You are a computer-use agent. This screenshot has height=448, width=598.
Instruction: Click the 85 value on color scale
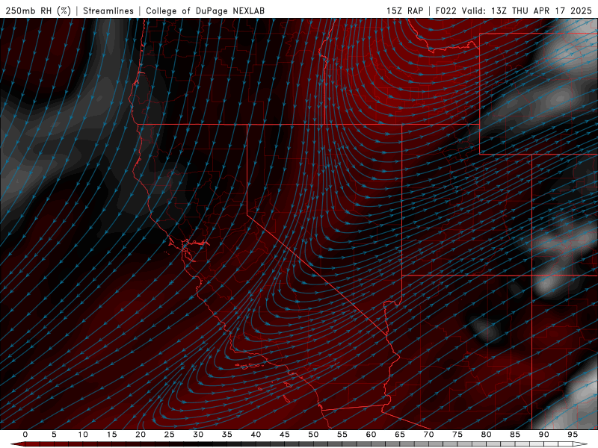point(515,435)
